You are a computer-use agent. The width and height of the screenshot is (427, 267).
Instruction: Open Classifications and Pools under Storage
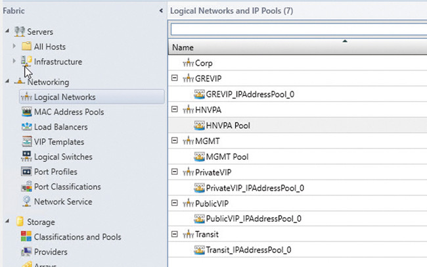tap(77, 237)
